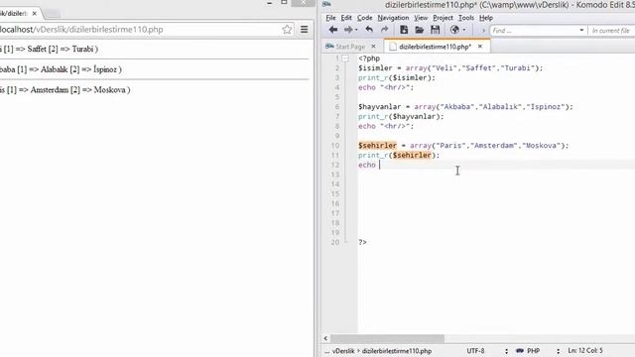Open the Edit menu
This screenshot has height=357, width=635.
pos(346,18)
